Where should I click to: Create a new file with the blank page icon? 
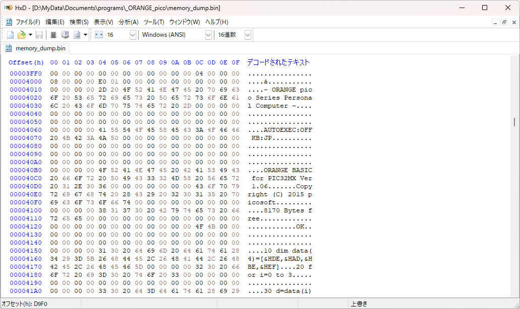click(10, 35)
